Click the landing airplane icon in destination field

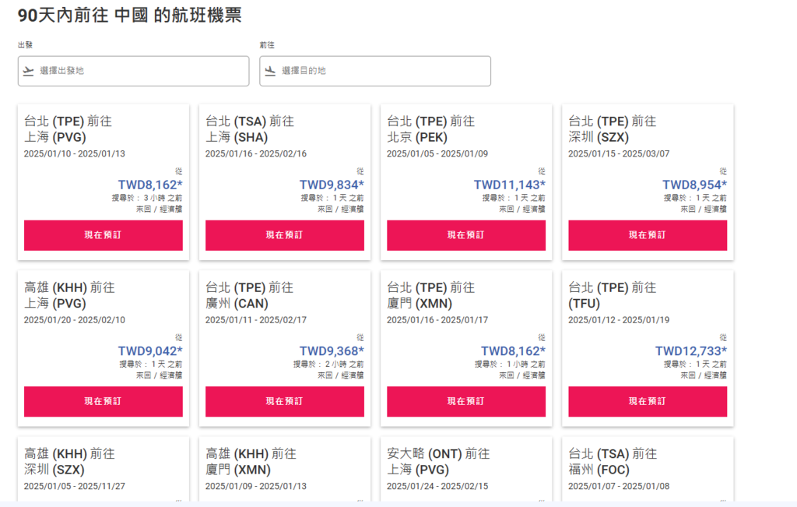[270, 71]
